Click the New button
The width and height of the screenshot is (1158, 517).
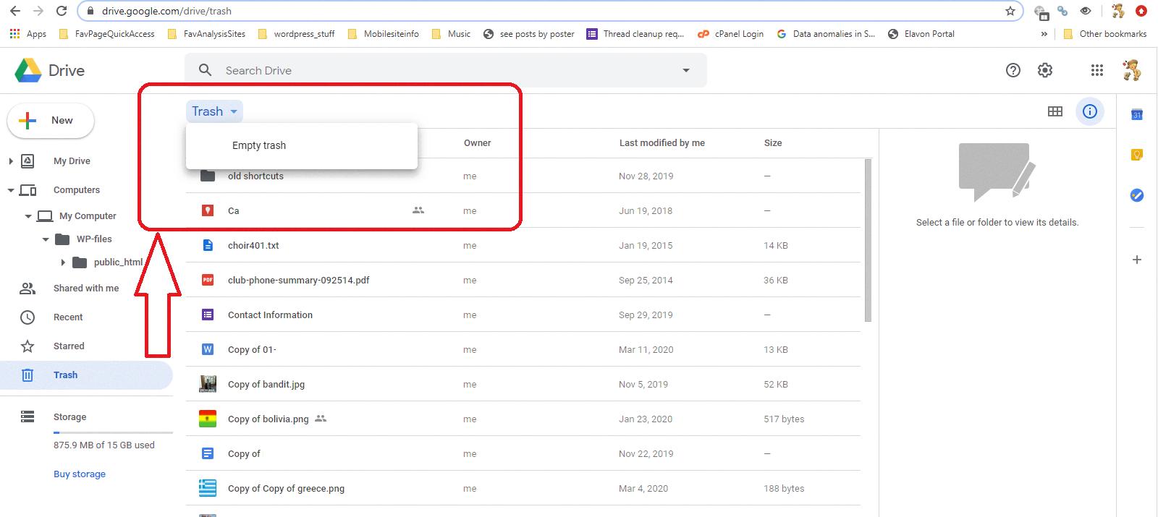tap(51, 121)
